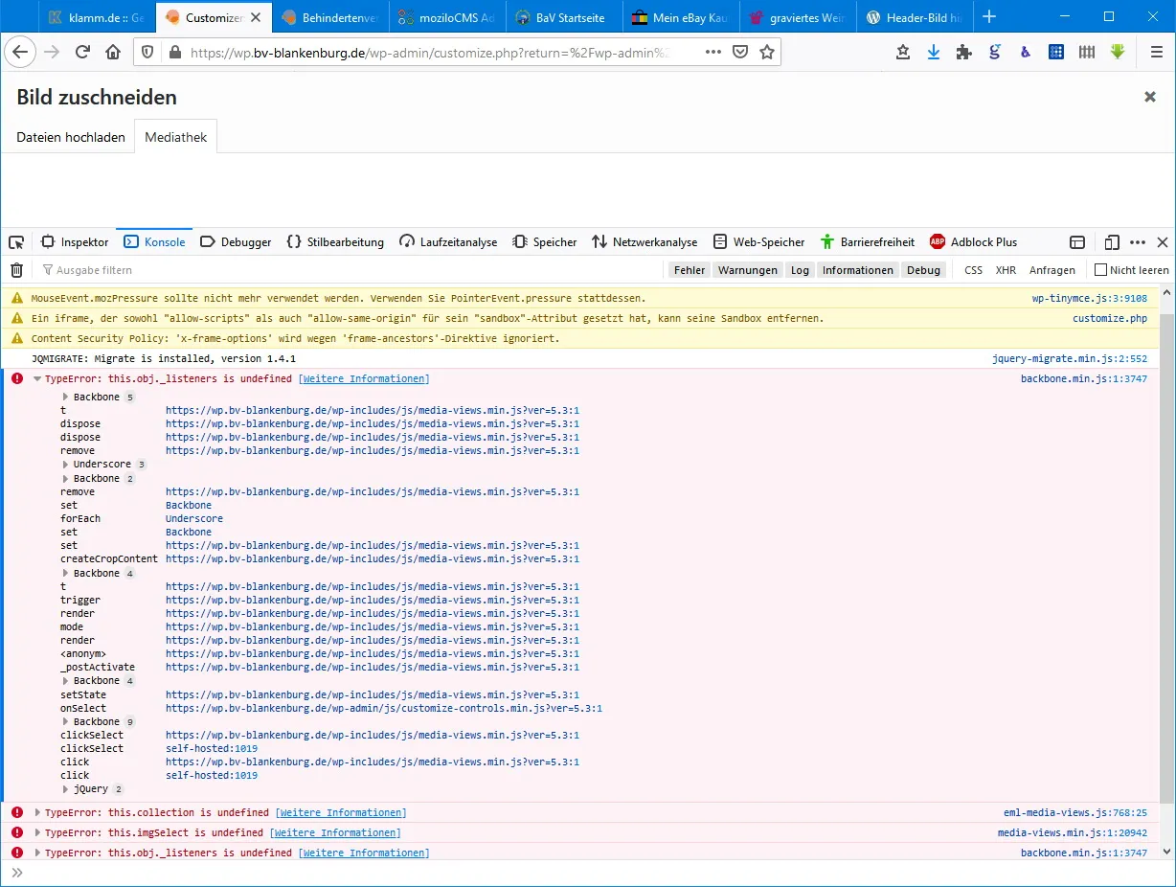Open the downloads arrow panel
1176x887 pixels.
click(x=934, y=53)
